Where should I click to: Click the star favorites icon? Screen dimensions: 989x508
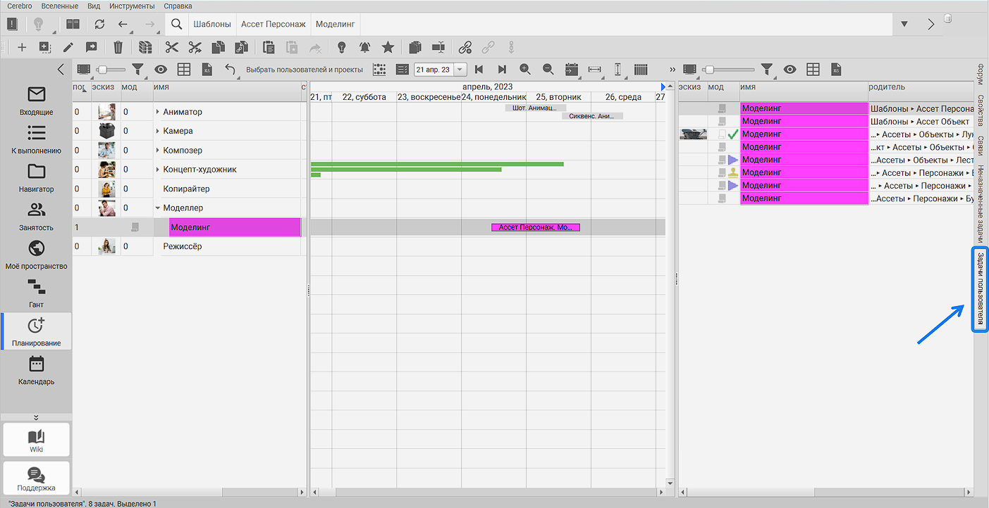388,47
